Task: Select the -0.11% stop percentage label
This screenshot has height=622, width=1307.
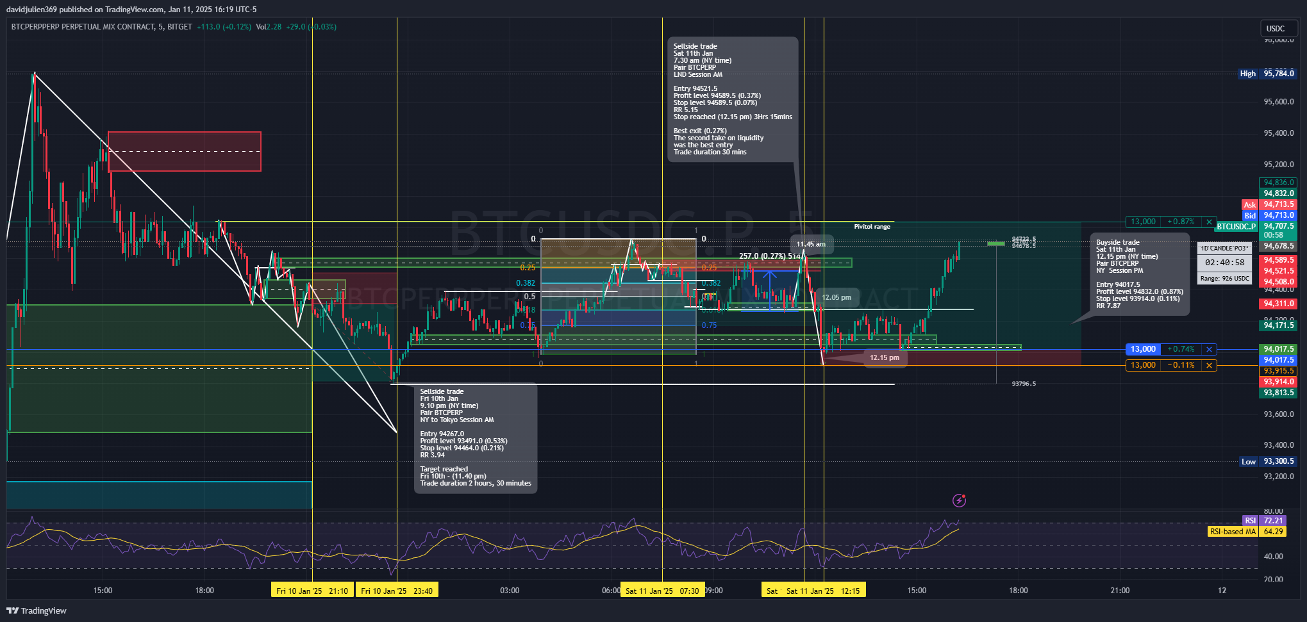Action: pos(1181,365)
